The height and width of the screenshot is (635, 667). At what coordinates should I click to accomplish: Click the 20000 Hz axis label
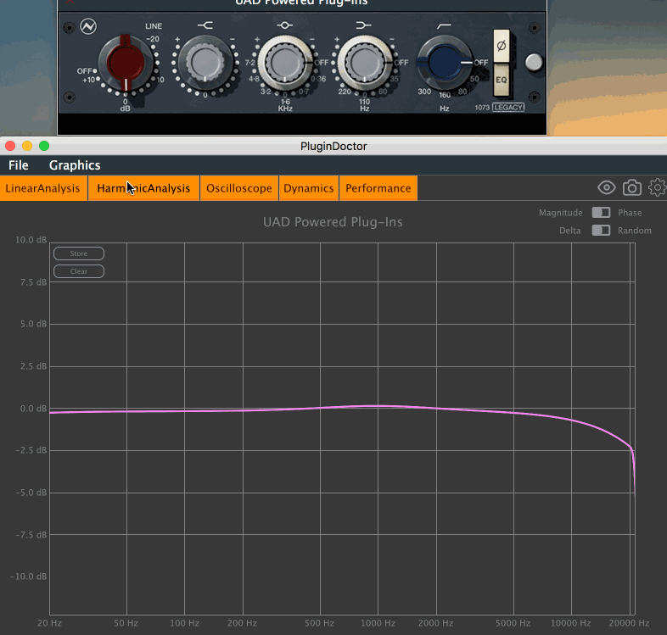pos(629,623)
